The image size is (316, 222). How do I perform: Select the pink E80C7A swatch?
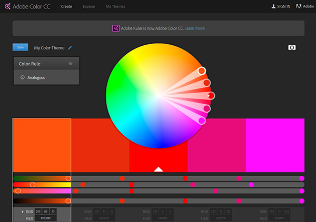[x=217, y=145]
